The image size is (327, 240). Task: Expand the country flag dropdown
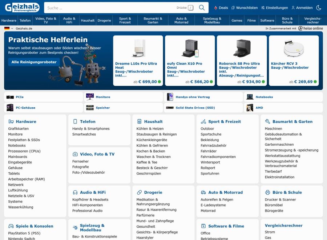point(9,28)
